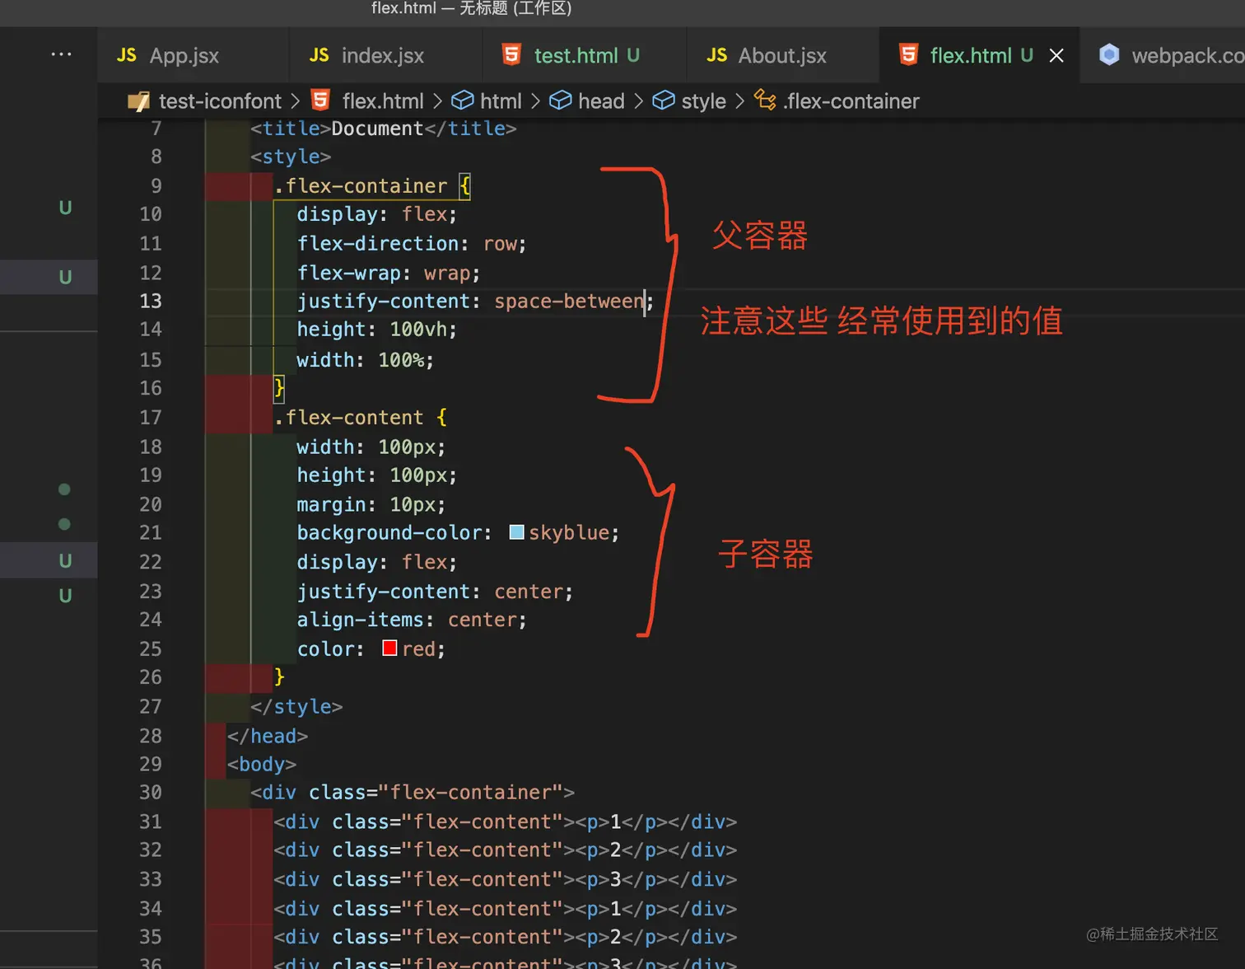Click 'flex-direction' property on line 11

click(378, 244)
